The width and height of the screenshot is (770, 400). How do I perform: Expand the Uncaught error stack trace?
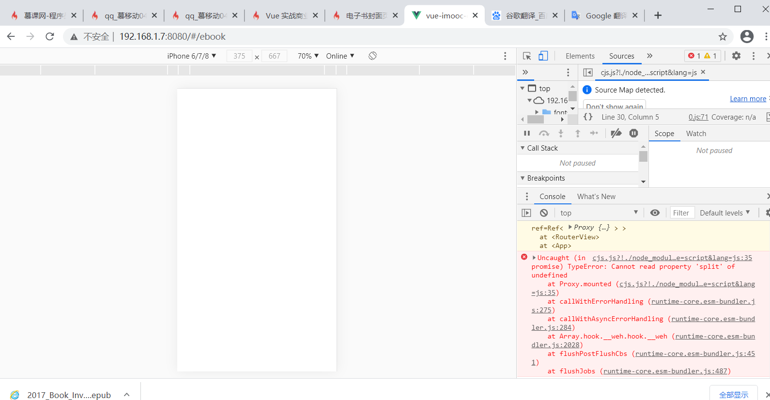coord(534,258)
